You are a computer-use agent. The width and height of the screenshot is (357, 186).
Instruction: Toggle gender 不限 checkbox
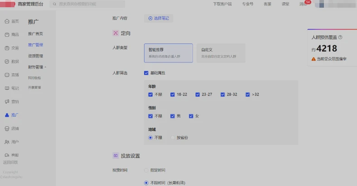point(150,116)
